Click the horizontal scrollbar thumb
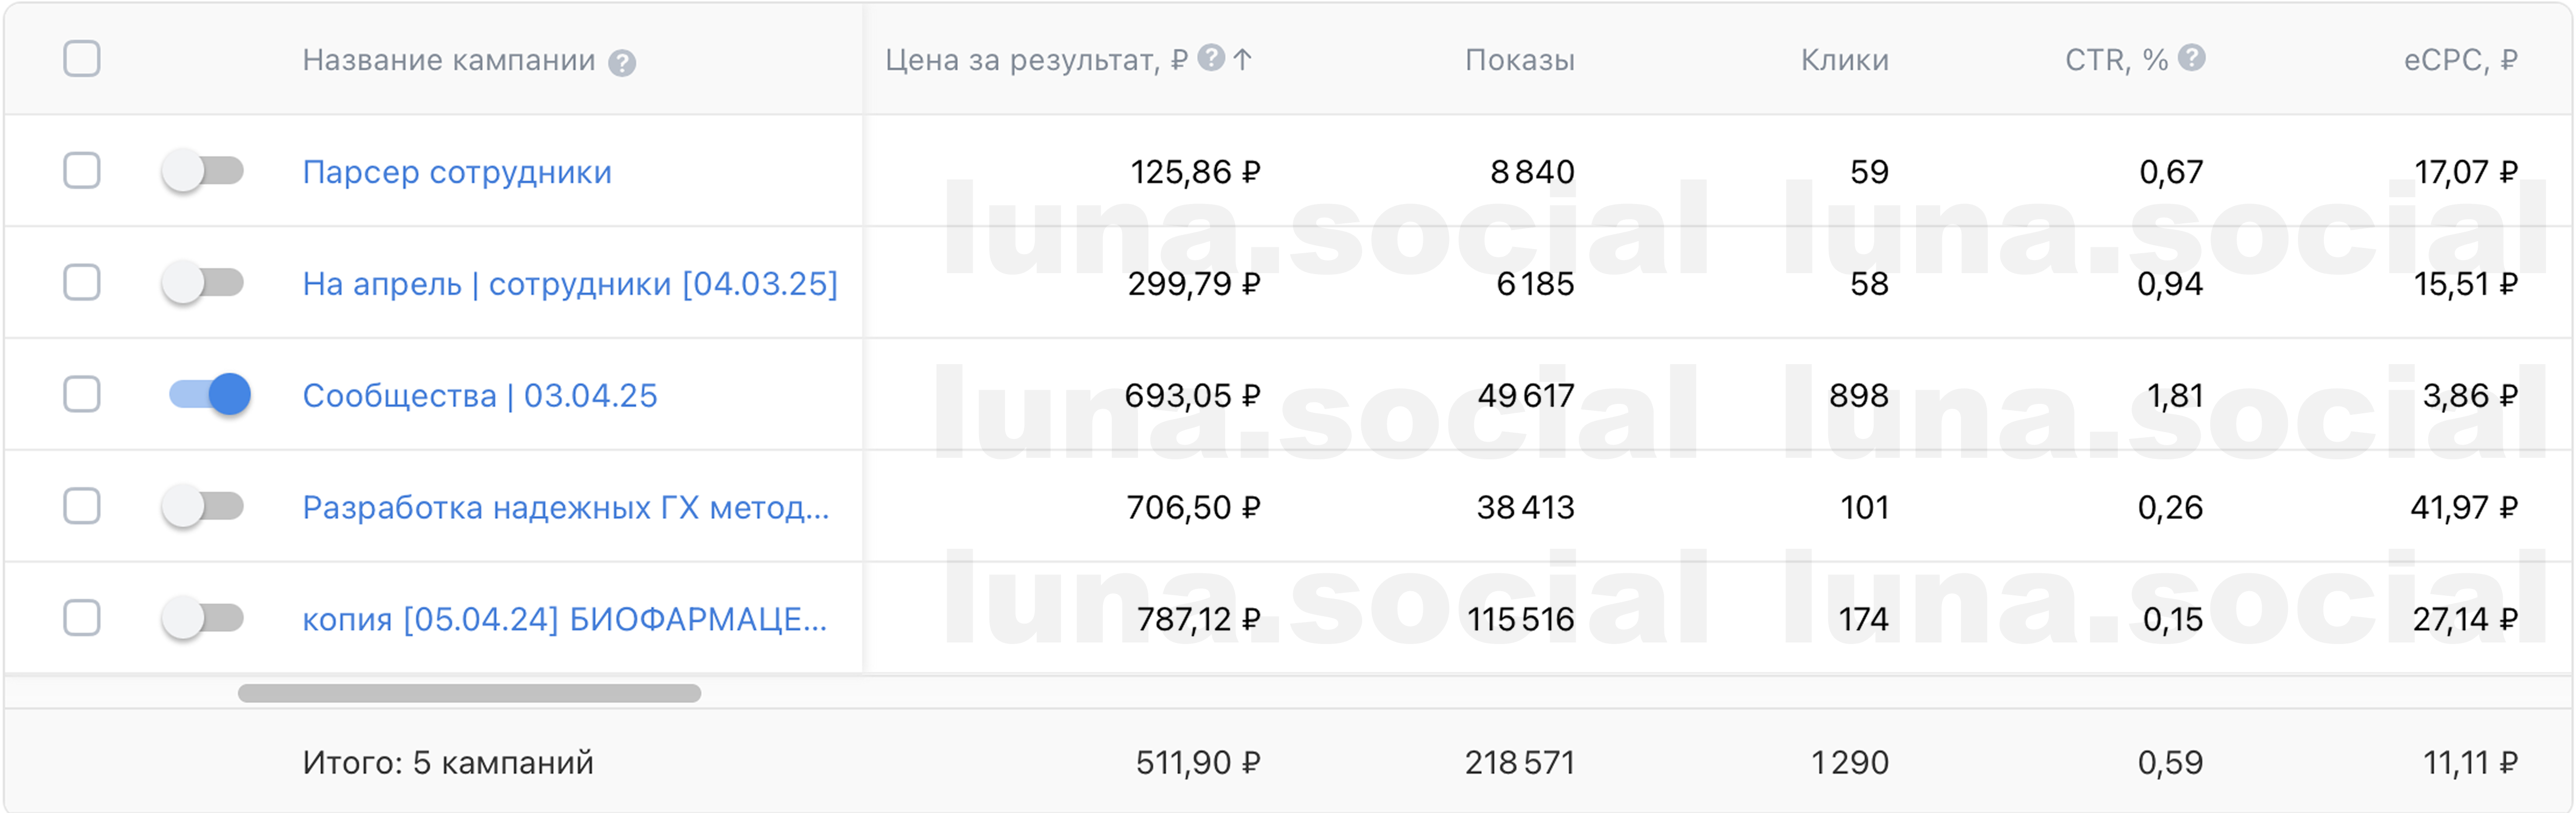This screenshot has height=813, width=2576. coord(469,693)
